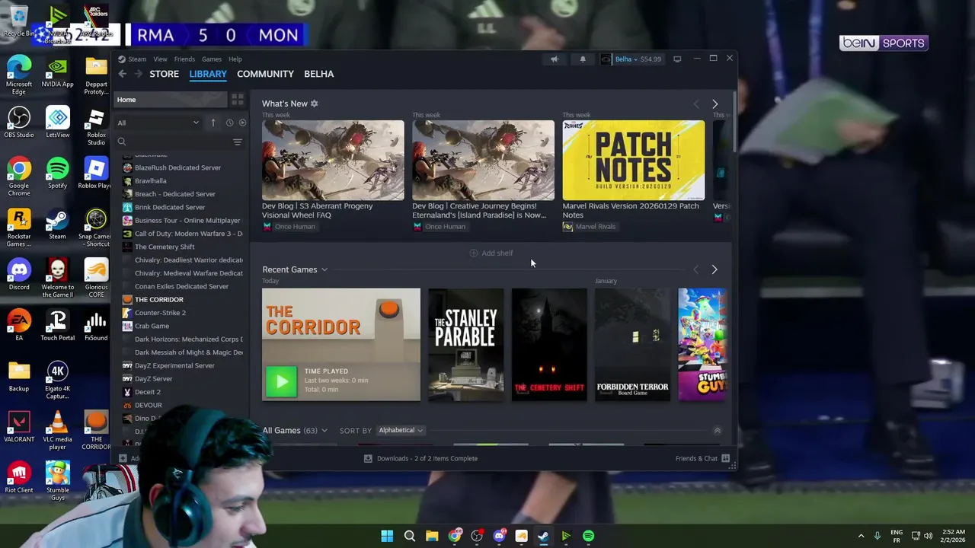Open Spotify desktop shortcut
Image resolution: width=975 pixels, height=548 pixels.
click(x=57, y=174)
